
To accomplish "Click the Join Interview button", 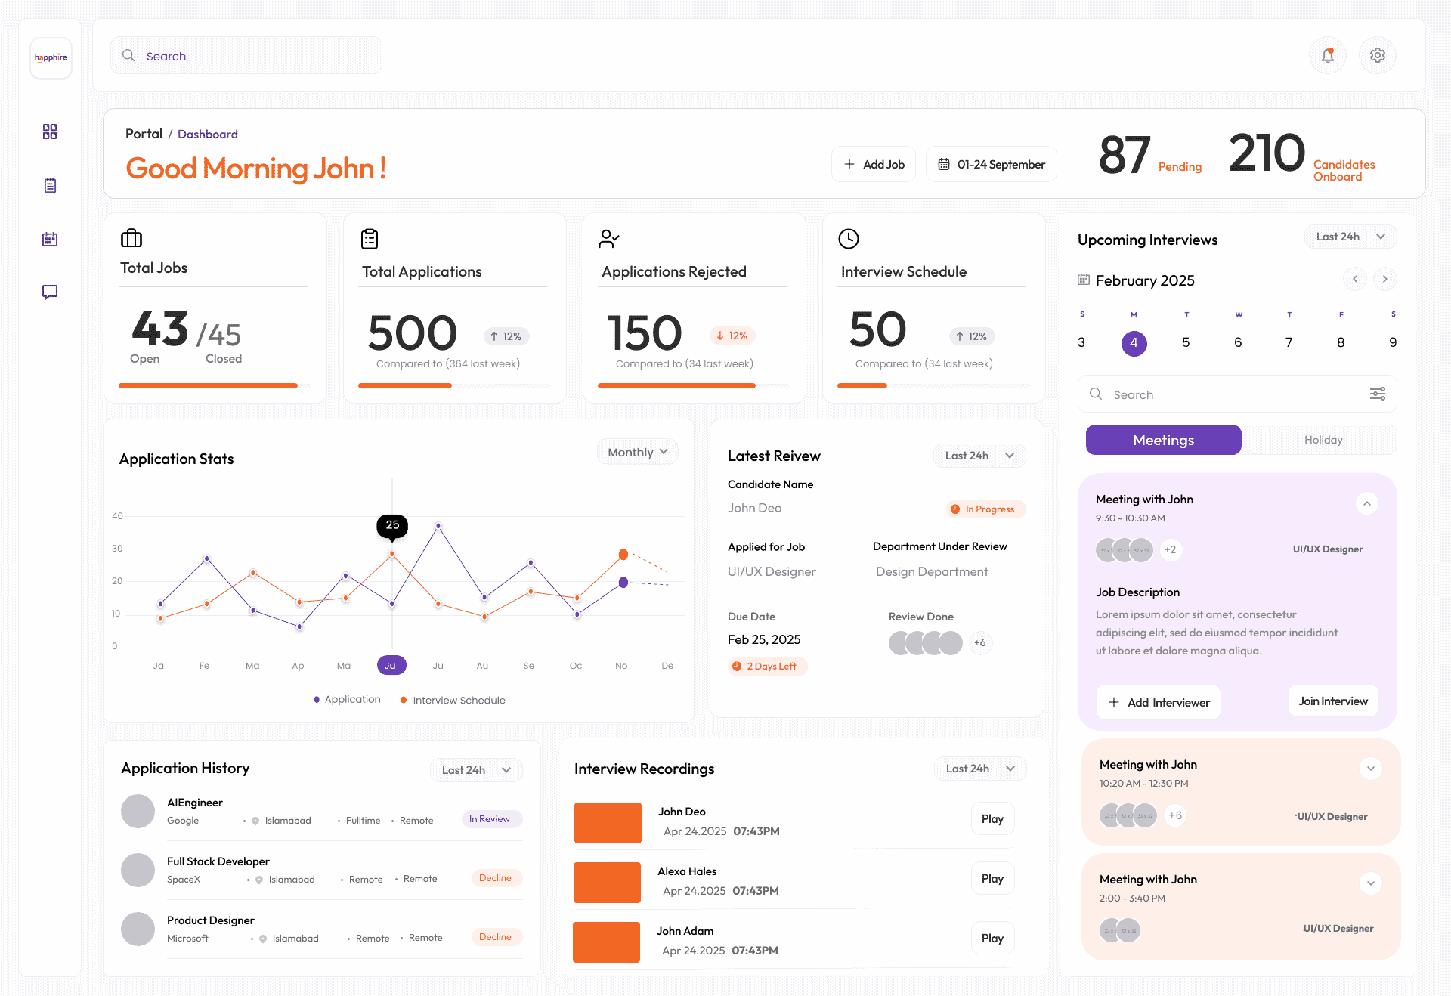I will coord(1332,701).
